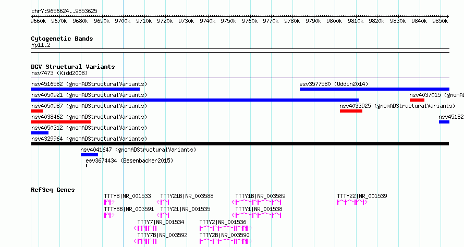Click the 9700k ruler position
The height and width of the screenshot is (247, 464).
point(123,21)
